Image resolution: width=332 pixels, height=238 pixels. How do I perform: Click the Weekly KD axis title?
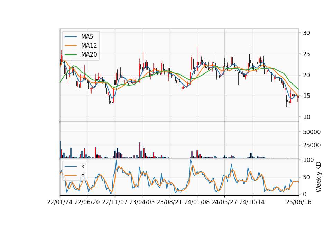(x=319, y=177)
